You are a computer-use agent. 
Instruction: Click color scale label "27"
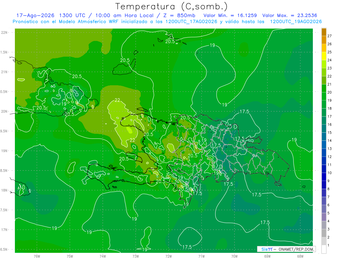pyautogui.click(x=329, y=36)
